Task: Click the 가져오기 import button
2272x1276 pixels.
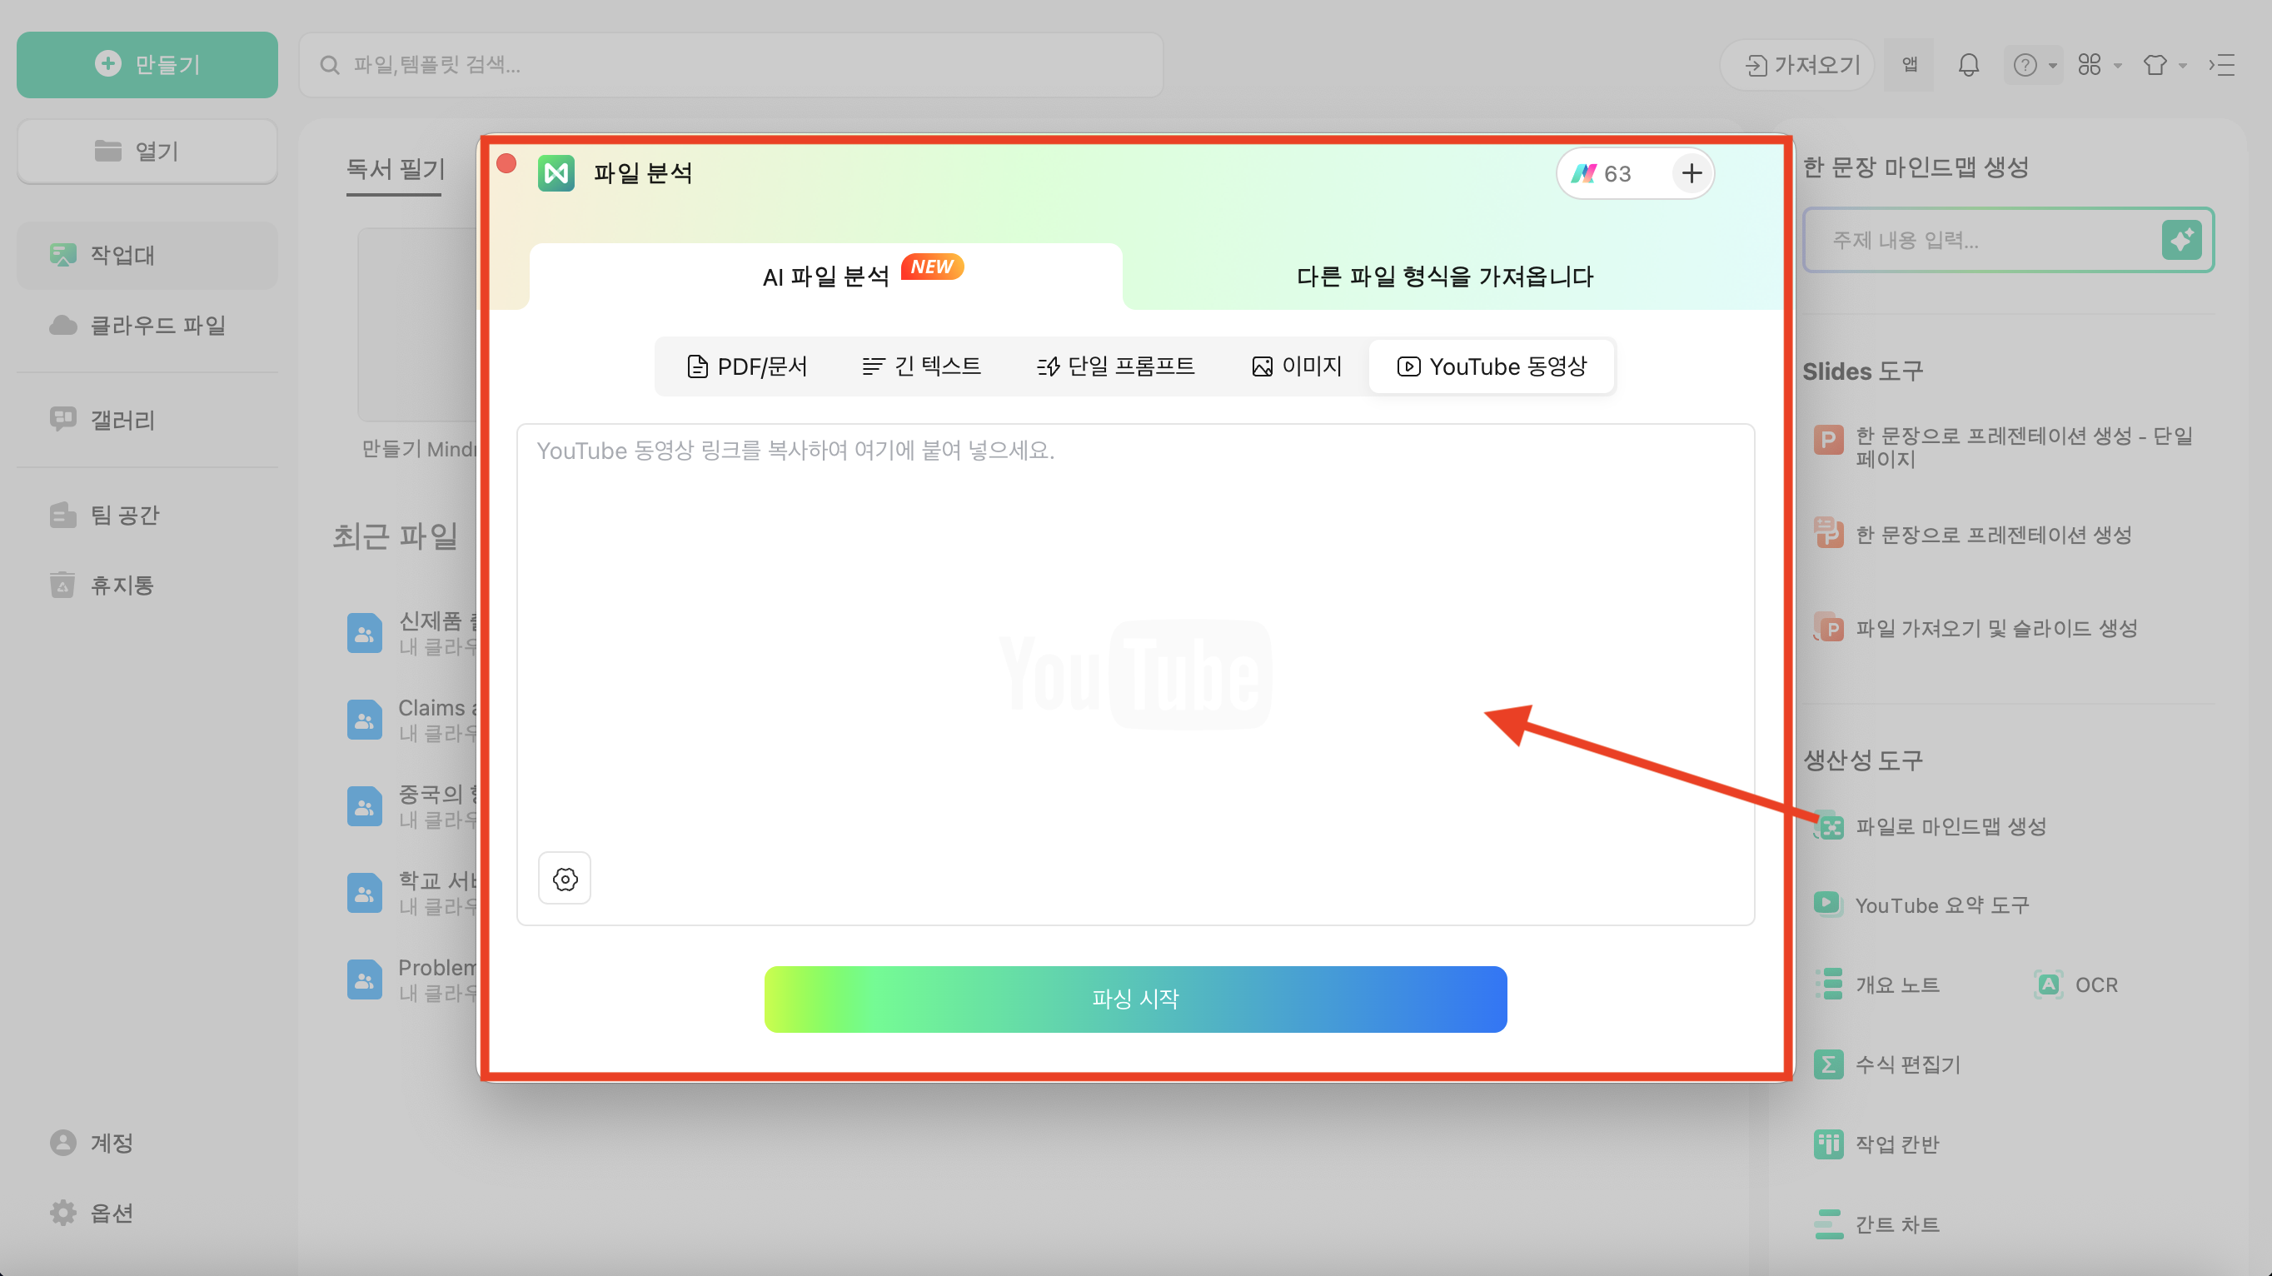Action: tap(1799, 64)
